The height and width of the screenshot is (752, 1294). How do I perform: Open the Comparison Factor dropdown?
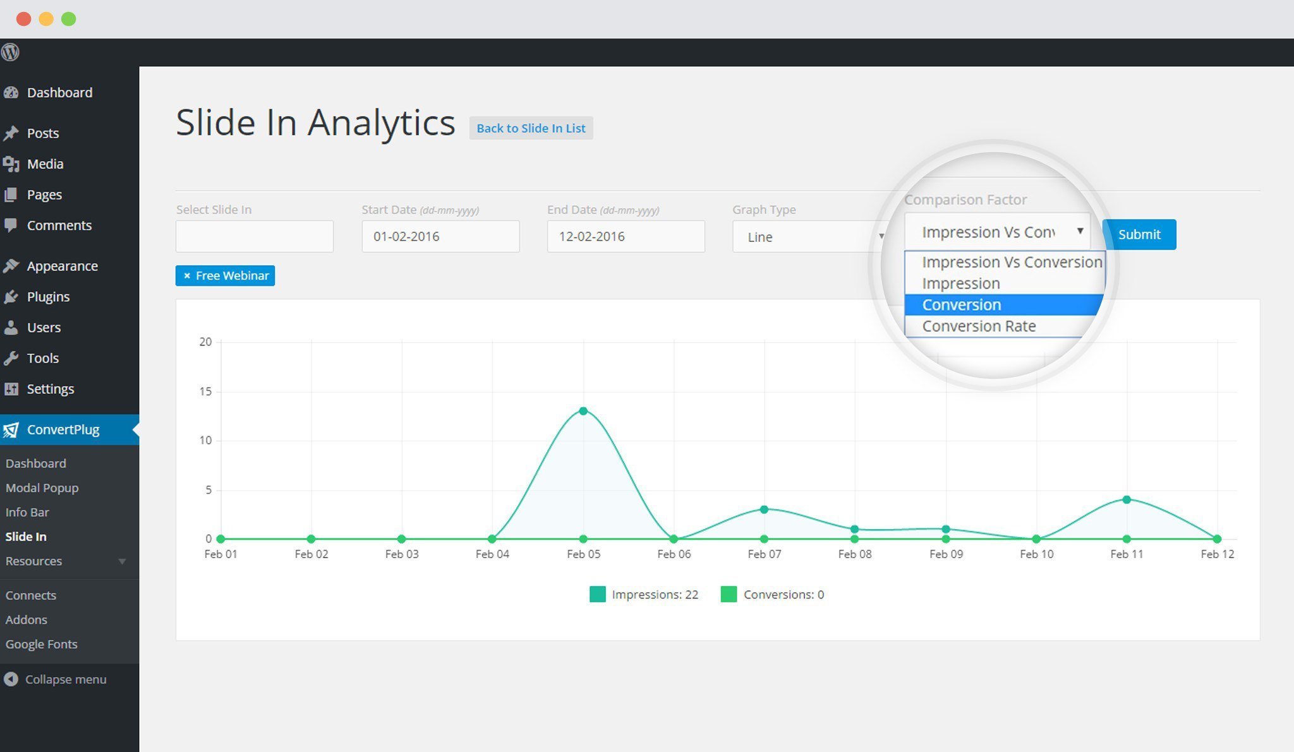click(997, 232)
